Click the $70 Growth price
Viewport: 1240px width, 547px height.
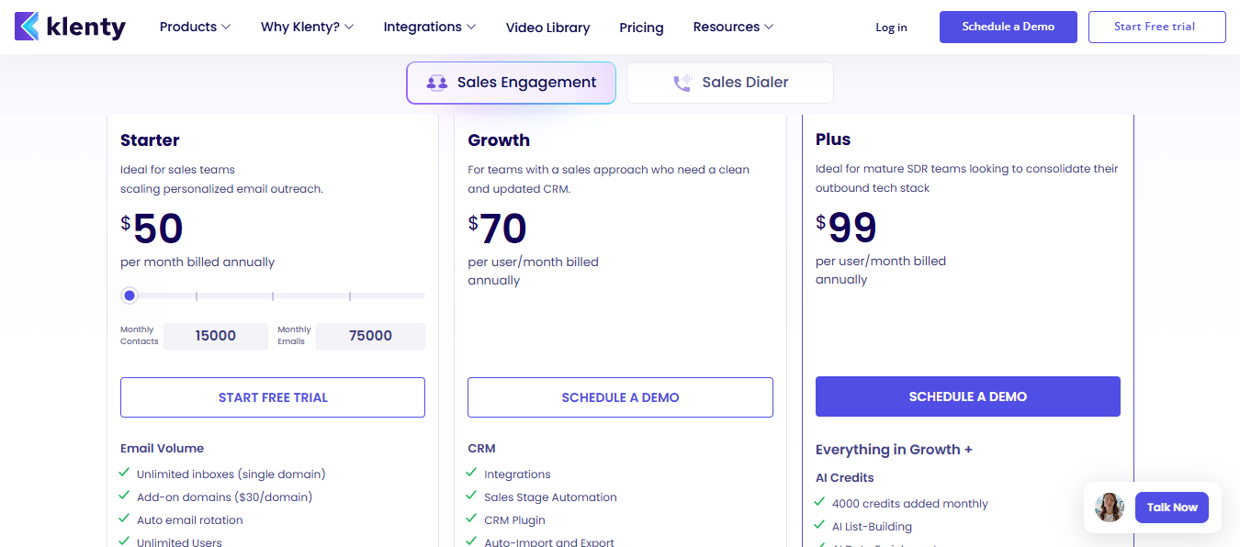(497, 229)
